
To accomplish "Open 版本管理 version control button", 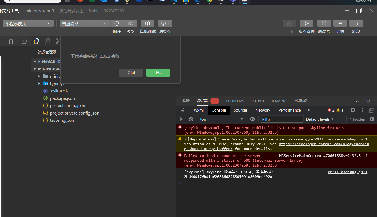I will (x=307, y=23).
